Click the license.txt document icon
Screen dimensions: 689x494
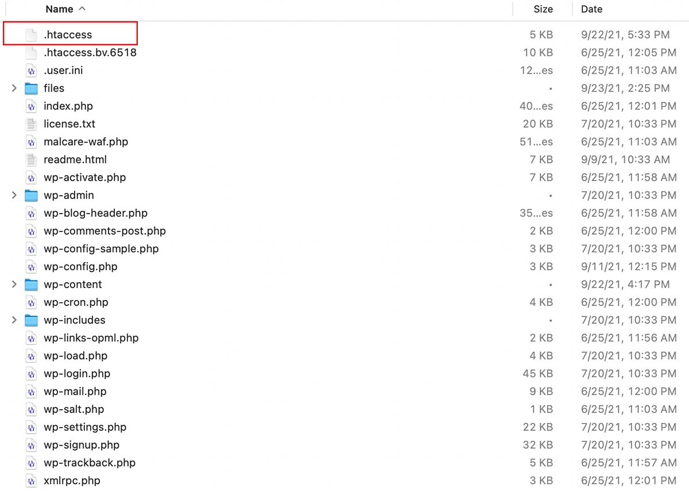click(31, 123)
